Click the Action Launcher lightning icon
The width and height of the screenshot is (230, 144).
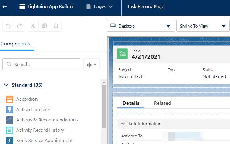click(10, 110)
